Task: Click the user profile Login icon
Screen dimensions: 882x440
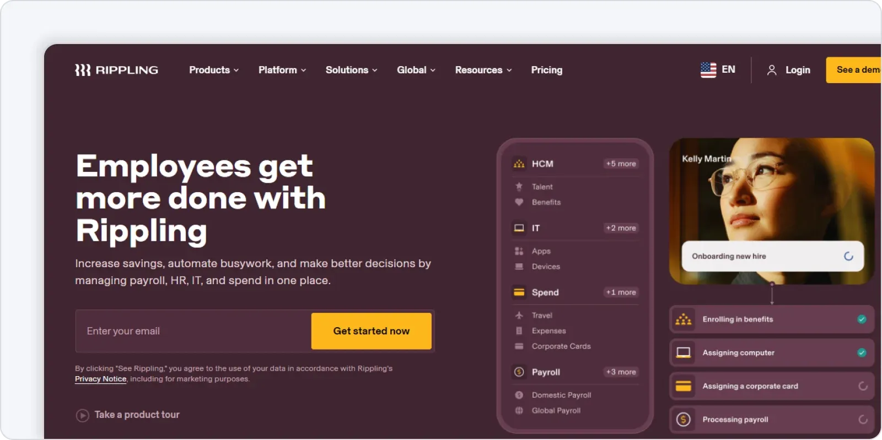Action: (772, 70)
